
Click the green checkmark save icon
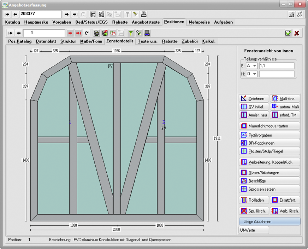tap(288, 33)
